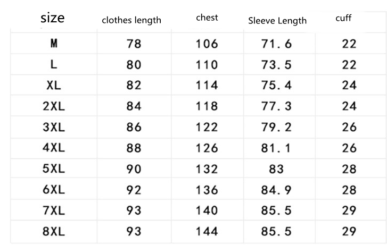
Task: Select chest value 136 in 6XL row
Action: 208,190
